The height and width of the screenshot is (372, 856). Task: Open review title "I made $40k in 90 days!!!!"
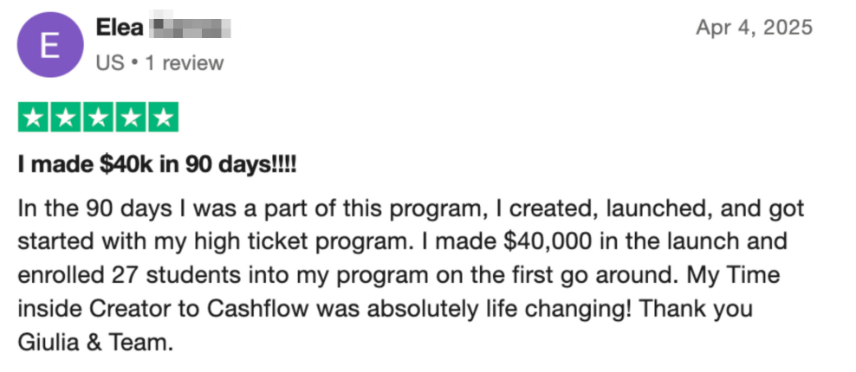[157, 164]
